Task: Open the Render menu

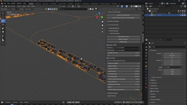Action: [x=13, y=3]
